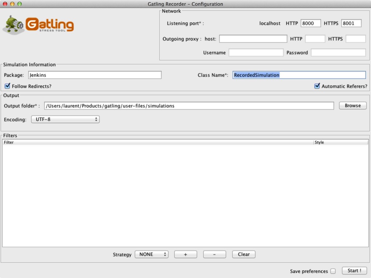Click the outgoing proxy host field
The height and width of the screenshot is (278, 371).
point(253,39)
